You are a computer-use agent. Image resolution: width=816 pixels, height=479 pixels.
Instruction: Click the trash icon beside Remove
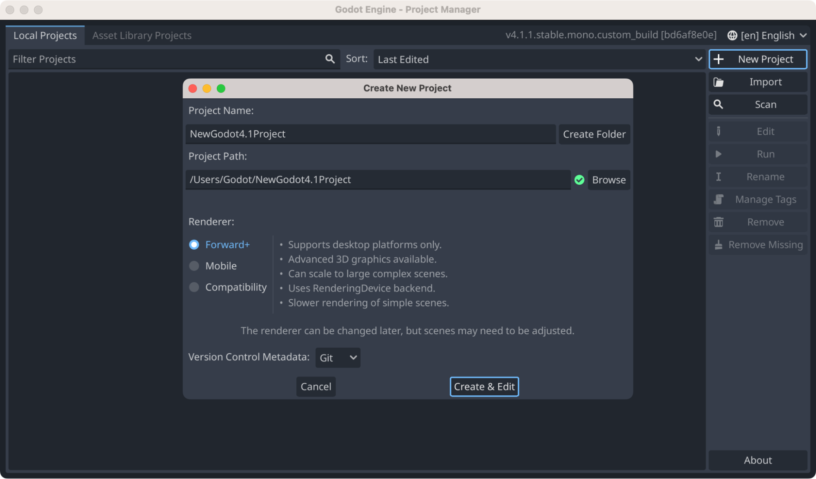[x=718, y=222]
